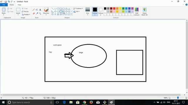Choose the Down arrow shape

pyautogui.click(x=53, y=14)
